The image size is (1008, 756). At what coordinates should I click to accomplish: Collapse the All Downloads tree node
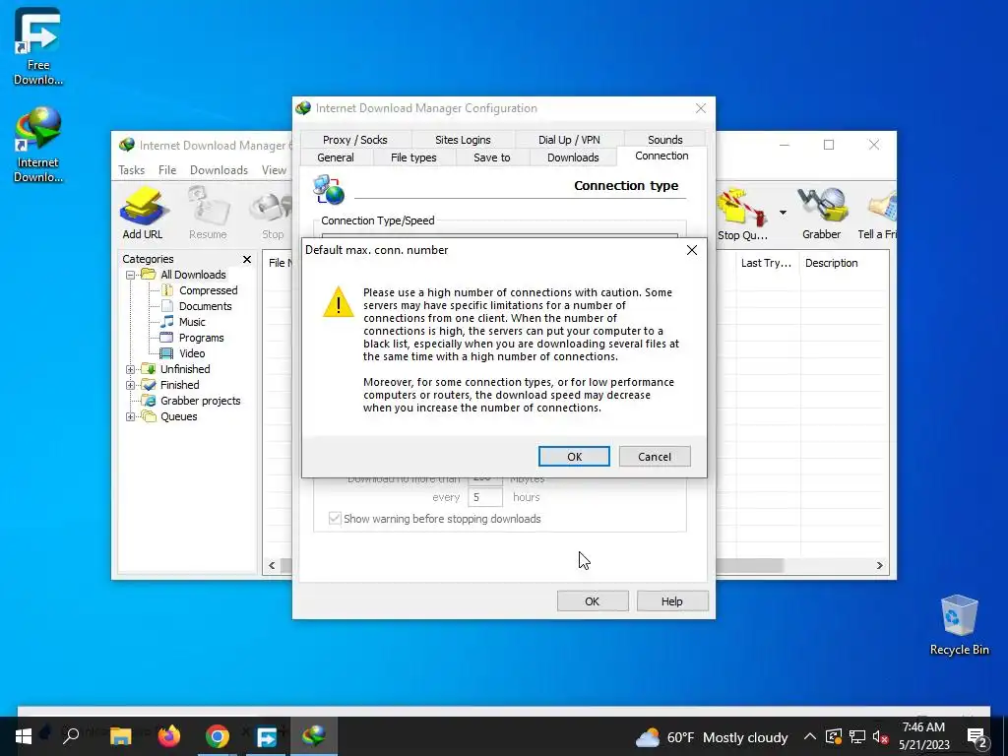click(x=130, y=276)
